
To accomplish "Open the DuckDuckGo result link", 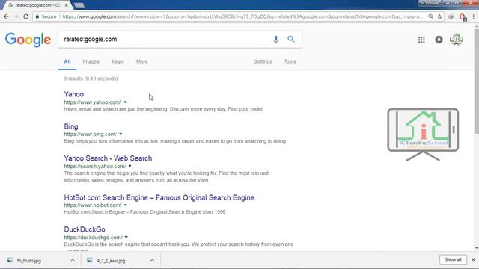I will [x=85, y=229].
